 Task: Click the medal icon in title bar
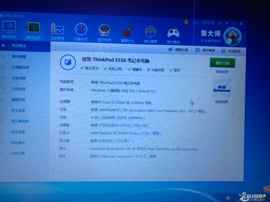186,22
